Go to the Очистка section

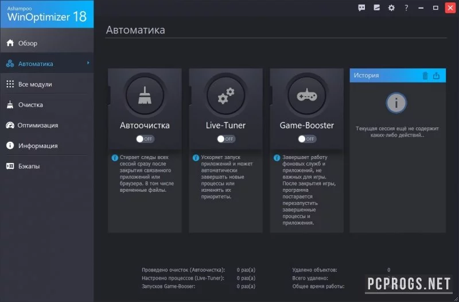tap(47, 104)
